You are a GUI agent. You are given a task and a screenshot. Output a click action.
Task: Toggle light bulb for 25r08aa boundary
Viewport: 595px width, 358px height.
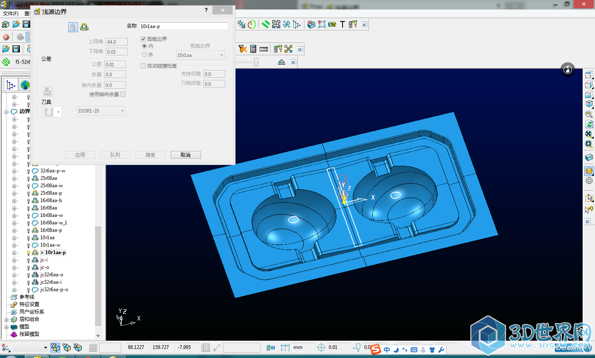(x=29, y=178)
